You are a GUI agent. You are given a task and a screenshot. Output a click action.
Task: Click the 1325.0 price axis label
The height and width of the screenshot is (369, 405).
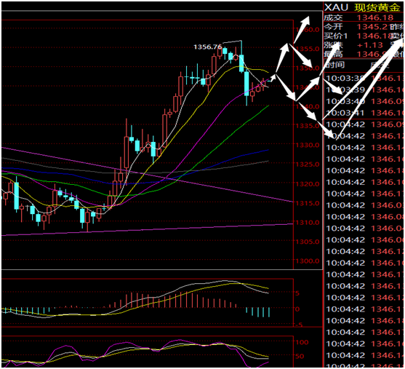(x=308, y=164)
